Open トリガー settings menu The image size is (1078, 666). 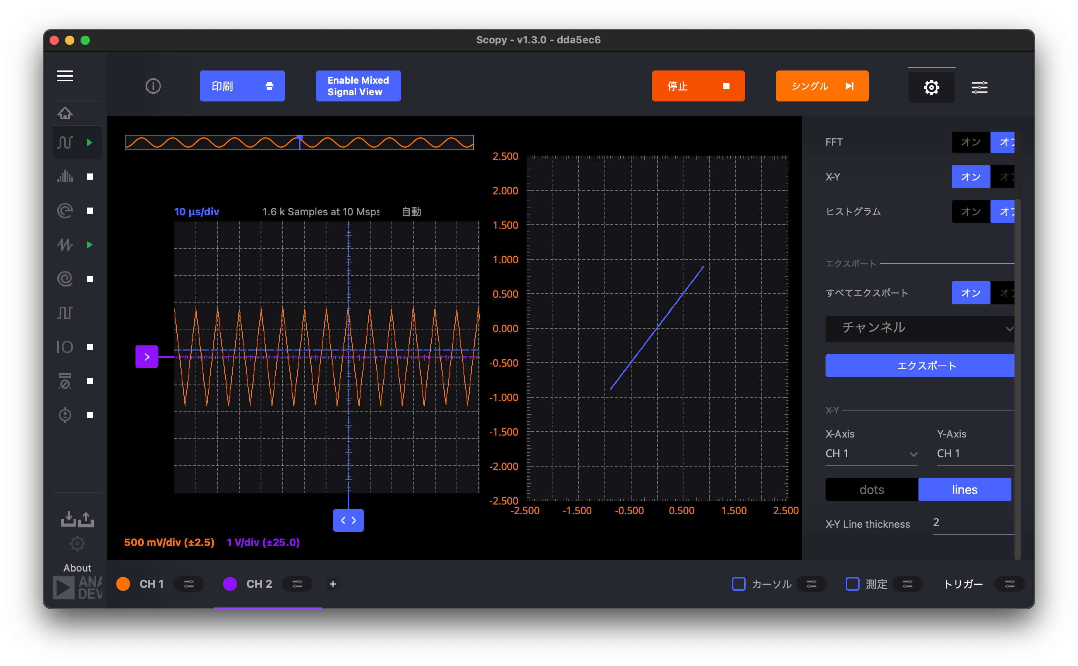click(x=1009, y=584)
